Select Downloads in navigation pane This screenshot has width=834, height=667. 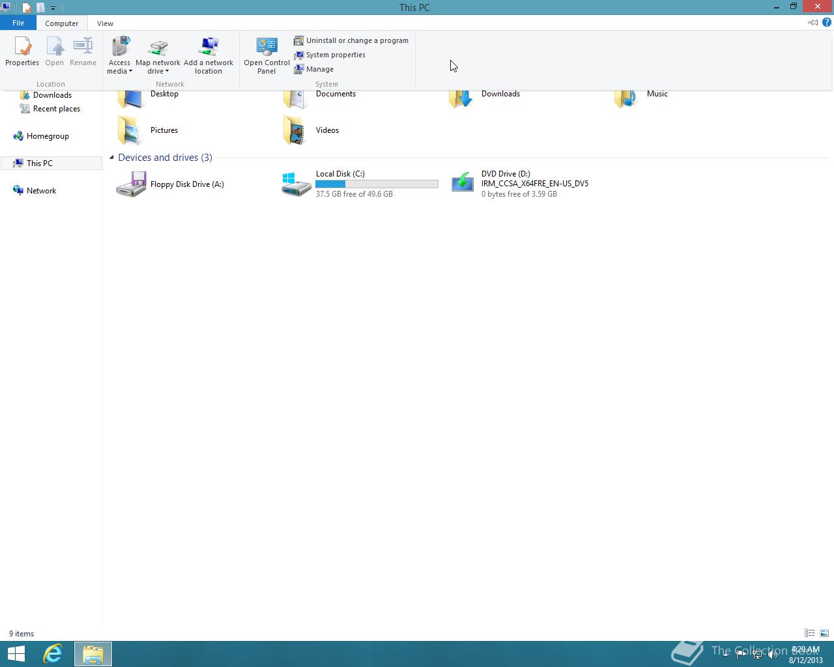pyautogui.click(x=52, y=95)
